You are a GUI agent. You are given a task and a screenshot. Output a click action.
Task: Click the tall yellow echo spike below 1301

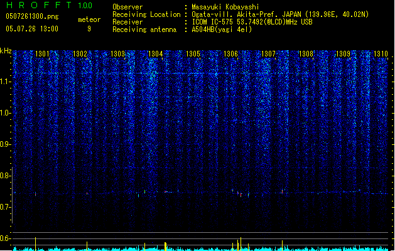point(36,244)
